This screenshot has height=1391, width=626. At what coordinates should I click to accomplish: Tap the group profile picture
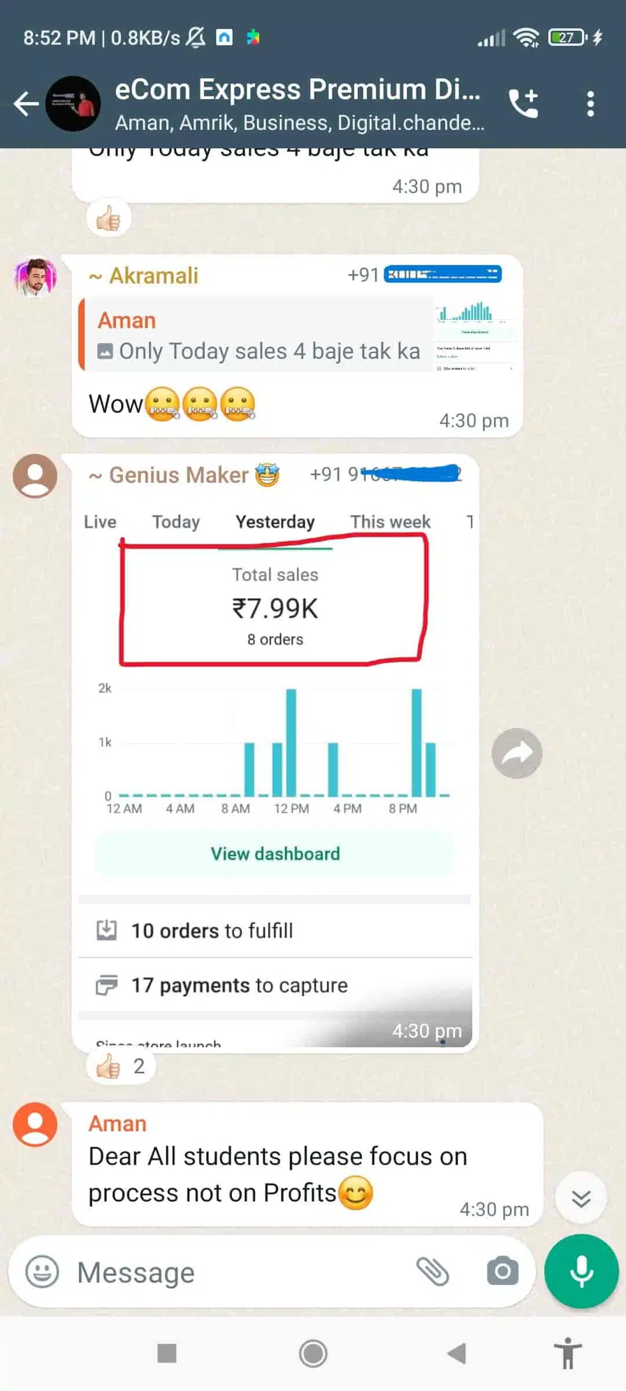[x=73, y=104]
